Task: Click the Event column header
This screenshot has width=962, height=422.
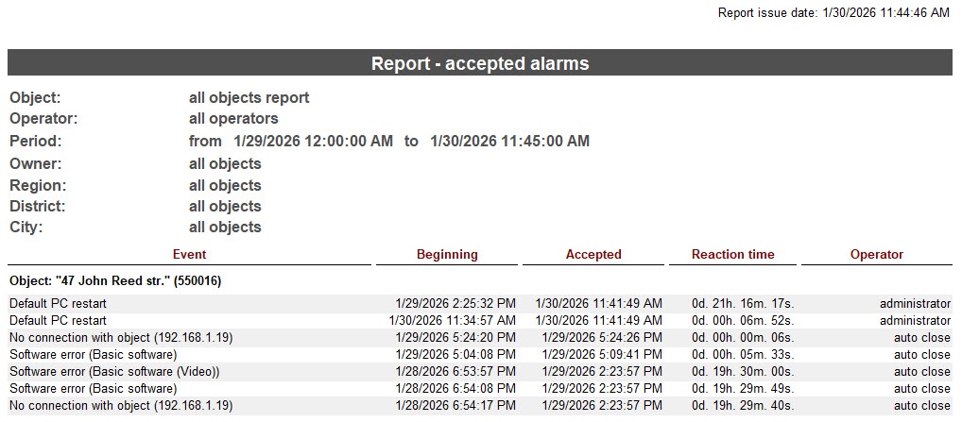Action: [189, 254]
